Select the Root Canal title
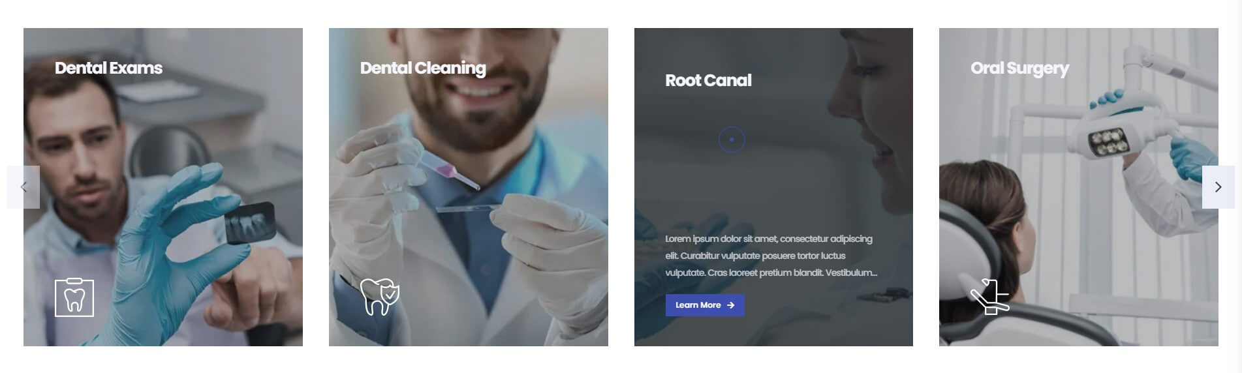1242x373 pixels. click(708, 80)
